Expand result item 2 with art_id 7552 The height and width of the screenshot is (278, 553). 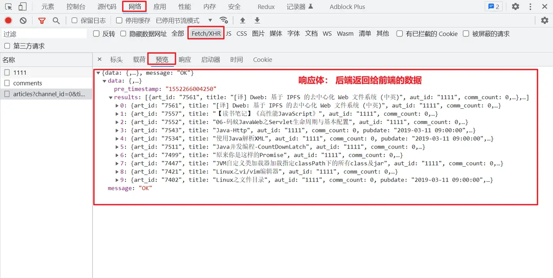pos(117,122)
